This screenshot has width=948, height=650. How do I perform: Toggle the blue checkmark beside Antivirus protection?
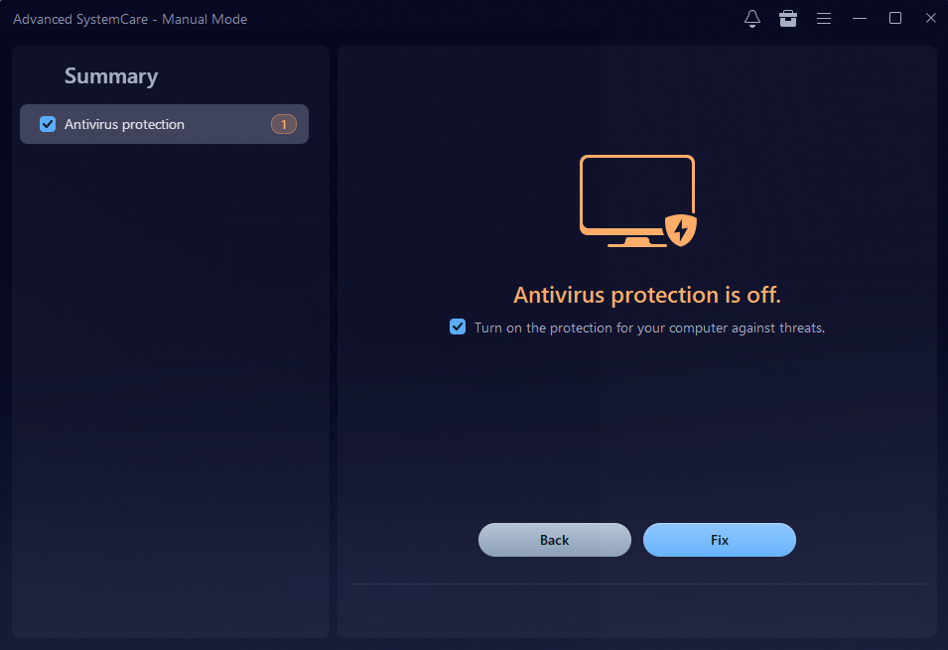point(46,124)
